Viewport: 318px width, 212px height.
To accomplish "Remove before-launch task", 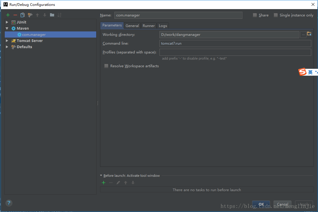I will [x=111, y=183].
